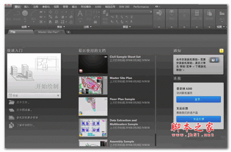This screenshot has height=152, width=231.
Task: Click the Clipboard paste panel icon
Action: [x=209, y=13]
